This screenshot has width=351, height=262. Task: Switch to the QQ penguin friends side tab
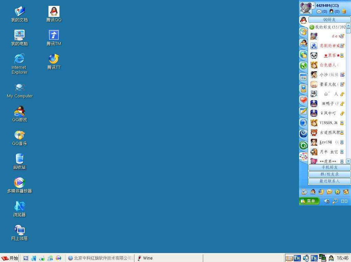tap(303, 20)
